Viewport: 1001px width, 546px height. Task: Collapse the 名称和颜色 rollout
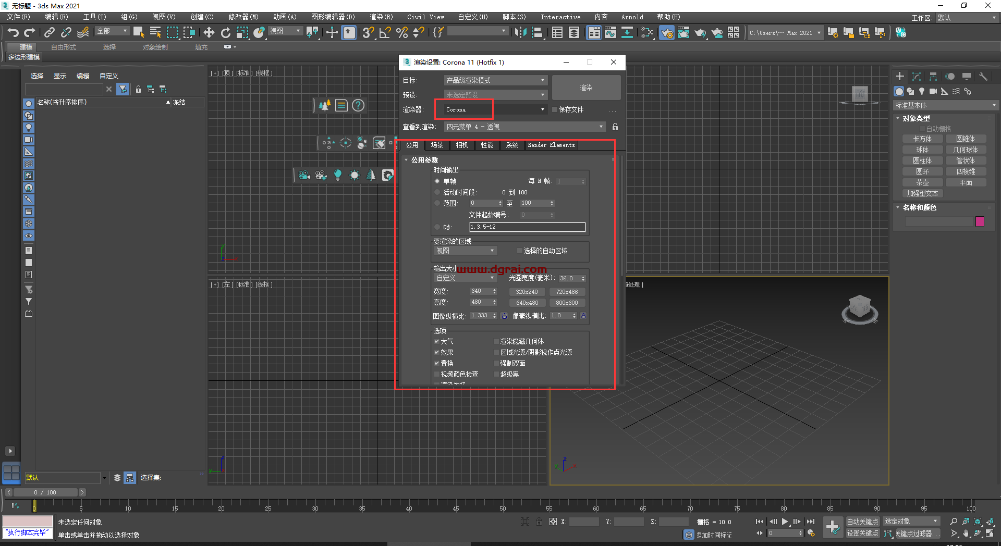tap(919, 207)
